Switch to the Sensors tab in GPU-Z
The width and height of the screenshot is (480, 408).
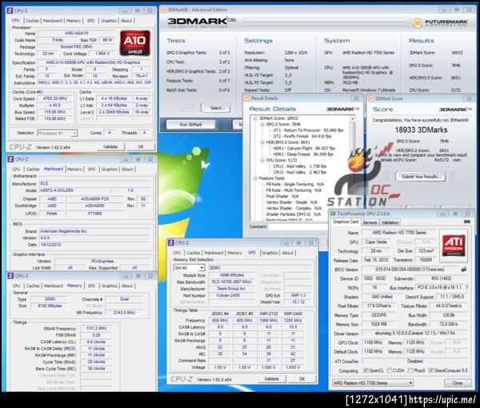coord(370,222)
